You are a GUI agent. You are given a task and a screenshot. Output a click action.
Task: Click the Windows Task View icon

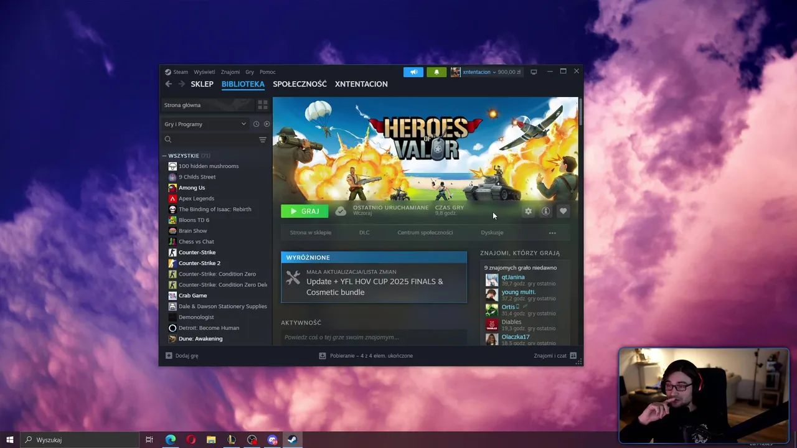click(x=149, y=440)
